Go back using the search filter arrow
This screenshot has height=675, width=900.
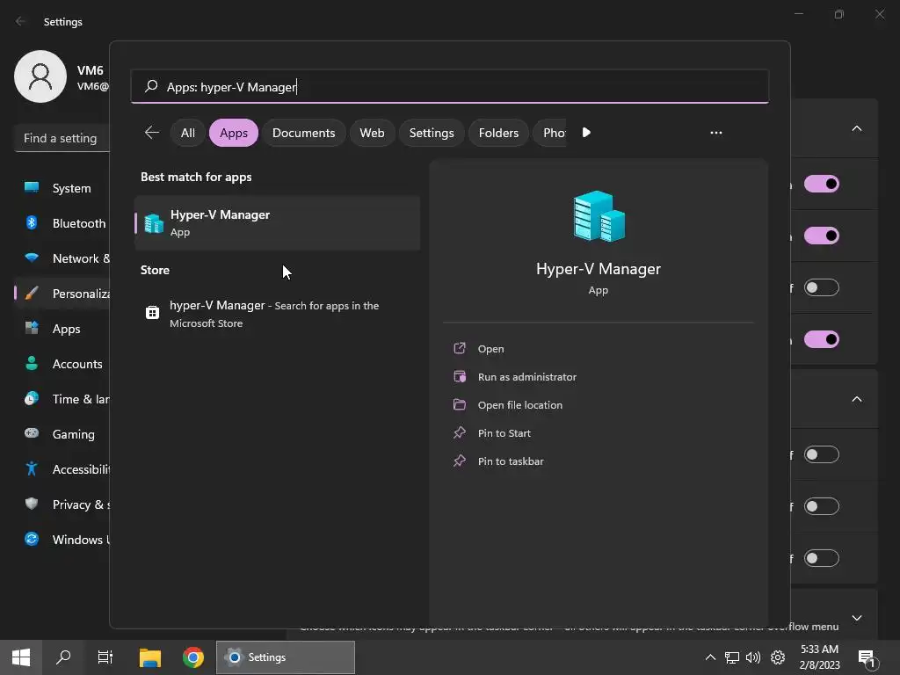[151, 133]
